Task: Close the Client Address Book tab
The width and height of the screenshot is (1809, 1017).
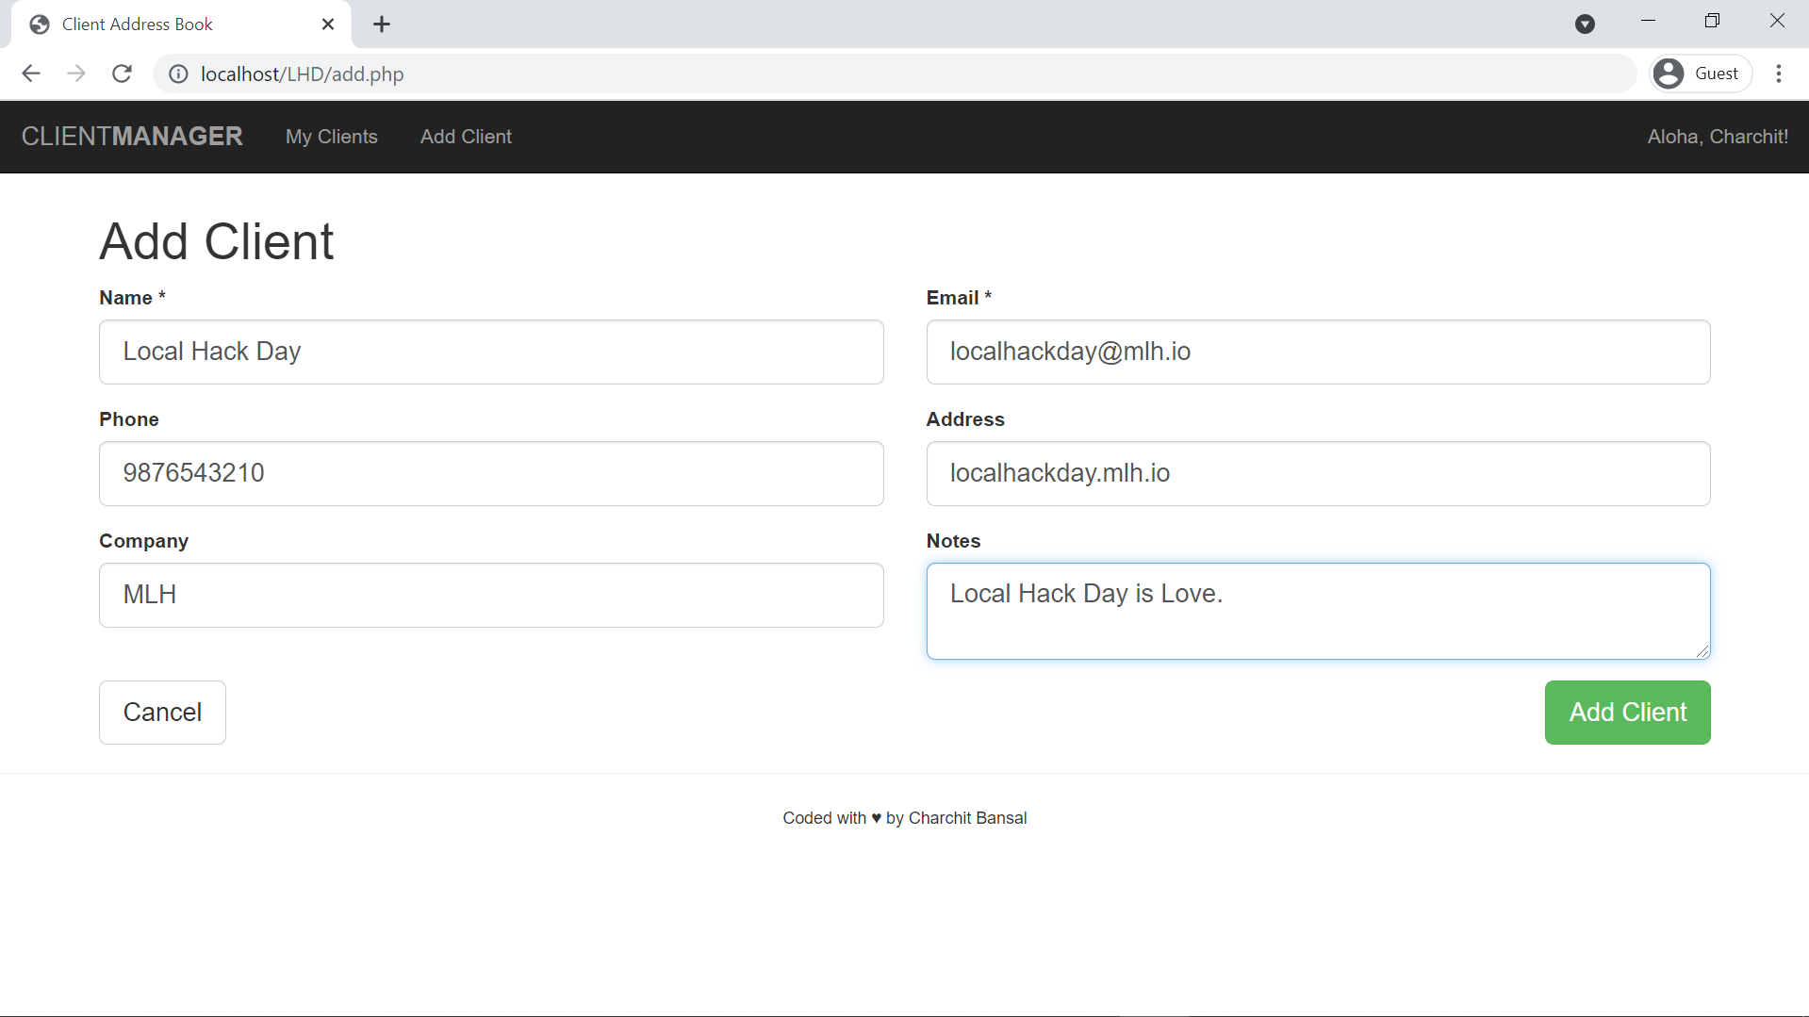Action: pos(328,25)
